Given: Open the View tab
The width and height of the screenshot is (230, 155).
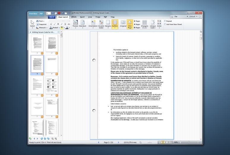Looking at the screenshot, I should [113, 17].
